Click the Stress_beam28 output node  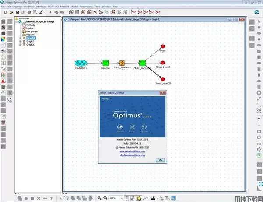(163, 79)
